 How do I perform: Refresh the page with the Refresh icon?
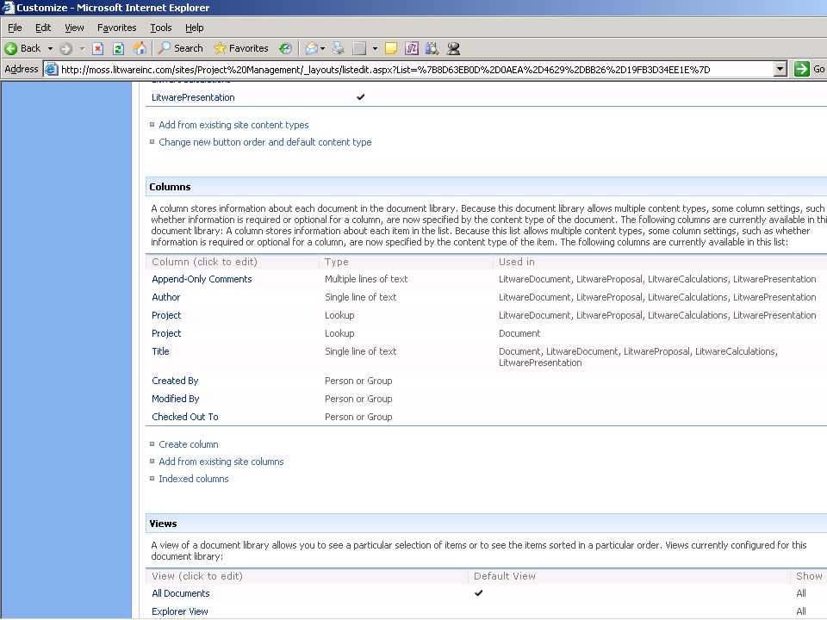click(x=118, y=48)
